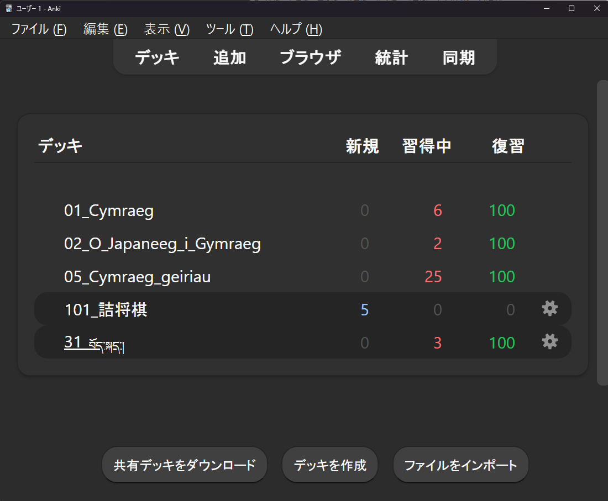
Task: Open the ブラウザ card browser
Action: point(310,57)
